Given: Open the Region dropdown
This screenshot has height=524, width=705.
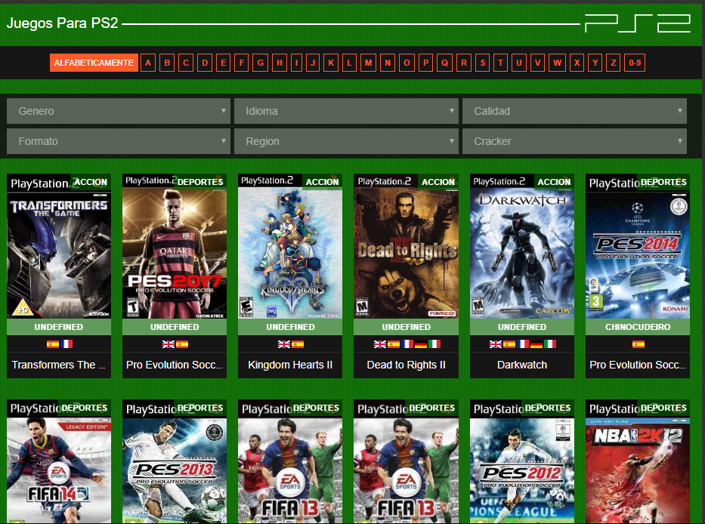Looking at the screenshot, I should (x=346, y=141).
